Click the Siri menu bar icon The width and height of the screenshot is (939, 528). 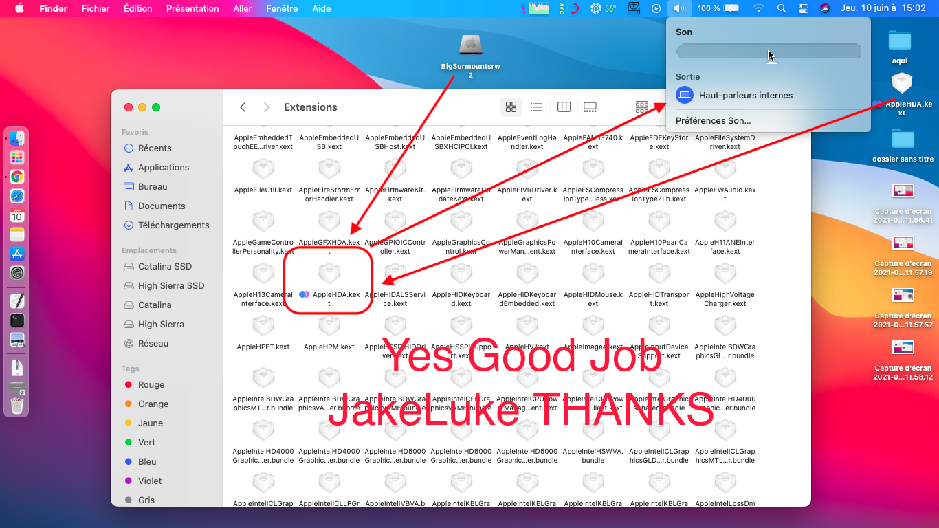(x=826, y=8)
